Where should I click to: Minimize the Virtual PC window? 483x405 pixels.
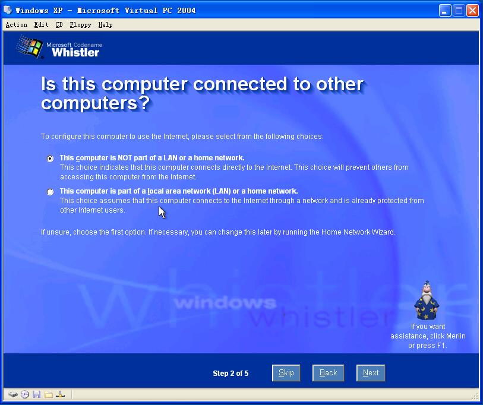point(445,11)
